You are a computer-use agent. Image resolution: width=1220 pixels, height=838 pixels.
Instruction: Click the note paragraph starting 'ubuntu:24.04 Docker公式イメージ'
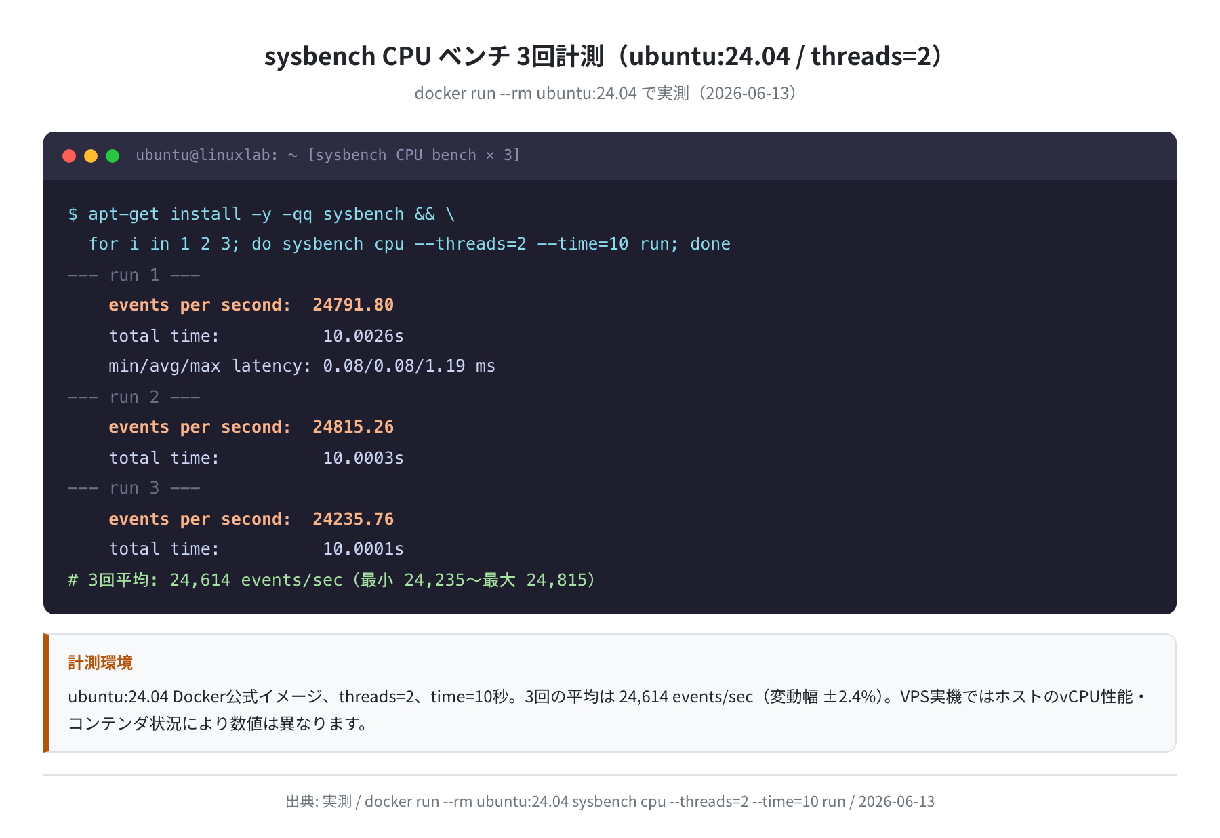[607, 710]
